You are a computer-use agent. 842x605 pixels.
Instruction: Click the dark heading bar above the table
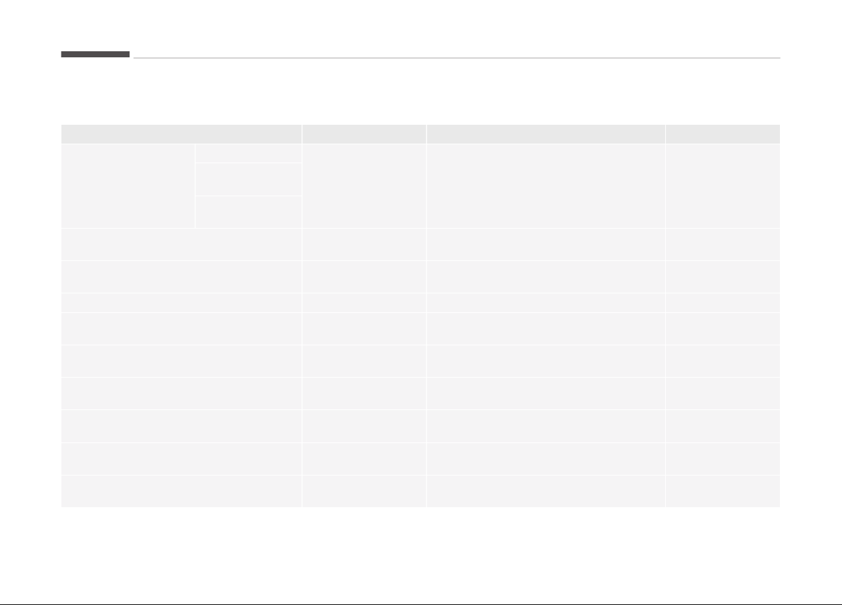click(95, 54)
